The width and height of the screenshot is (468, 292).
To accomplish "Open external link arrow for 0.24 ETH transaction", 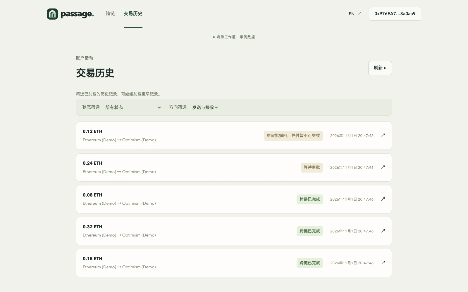I will (383, 167).
